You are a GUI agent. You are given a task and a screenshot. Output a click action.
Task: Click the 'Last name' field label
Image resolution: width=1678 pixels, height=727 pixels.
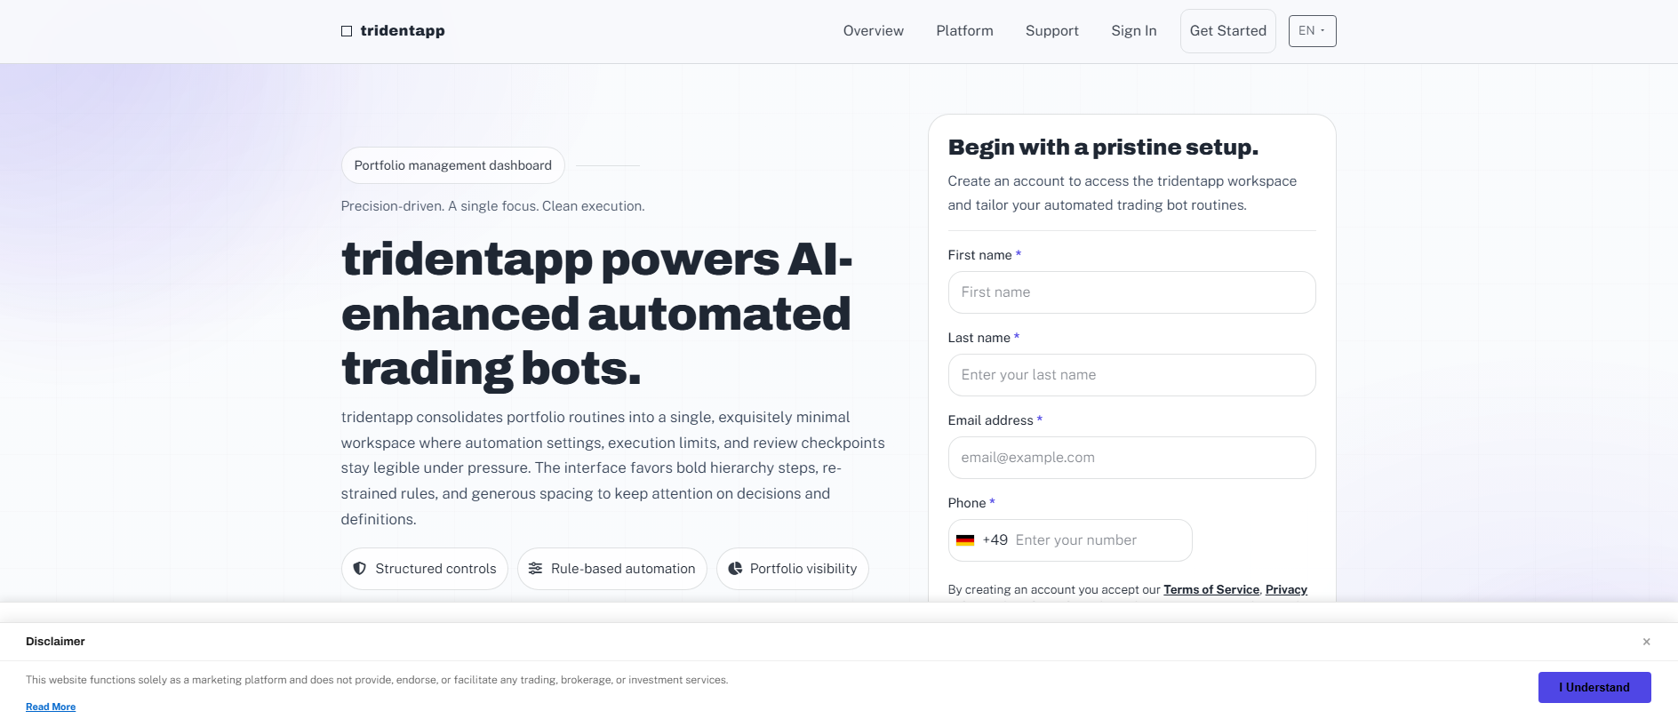pyautogui.click(x=979, y=338)
